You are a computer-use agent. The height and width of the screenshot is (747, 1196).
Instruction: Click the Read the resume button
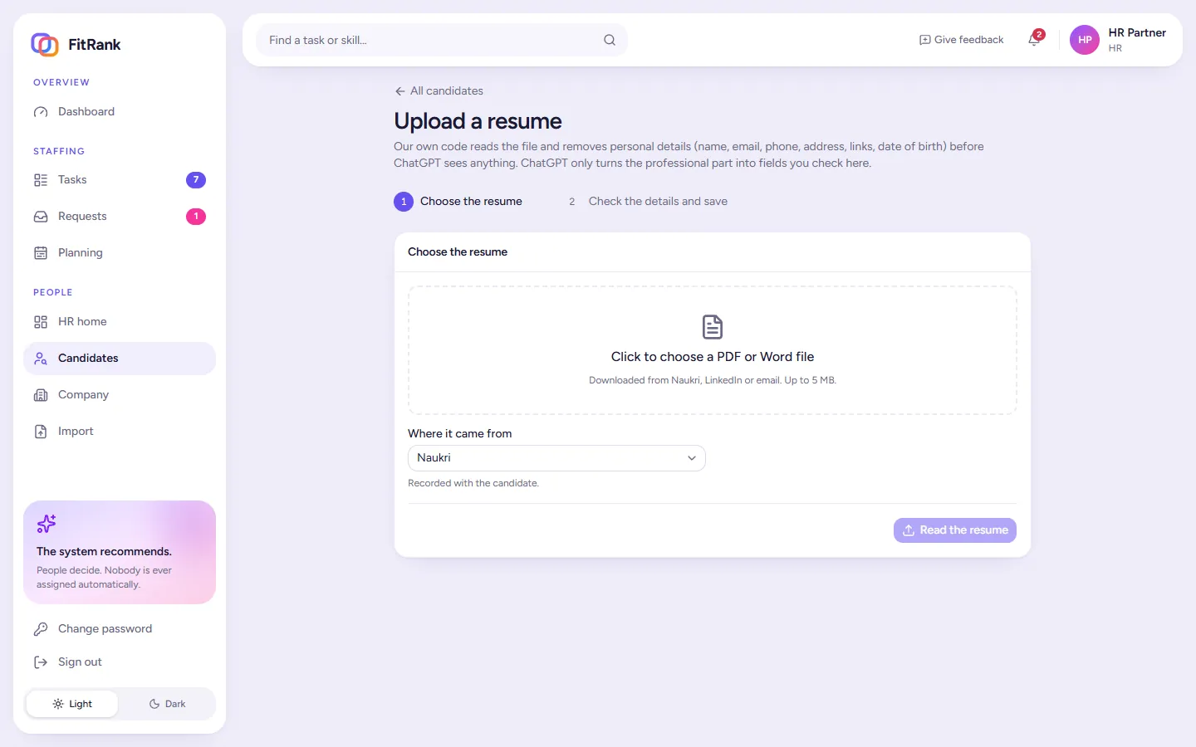[x=955, y=530]
